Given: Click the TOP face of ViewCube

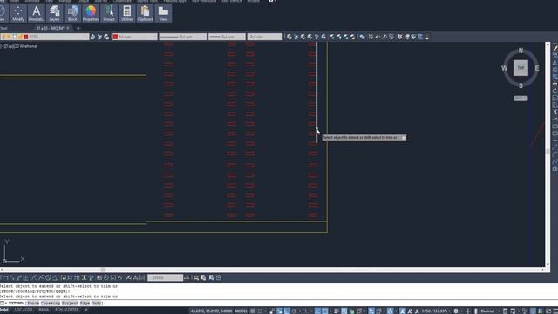Looking at the screenshot, I should click(x=521, y=68).
